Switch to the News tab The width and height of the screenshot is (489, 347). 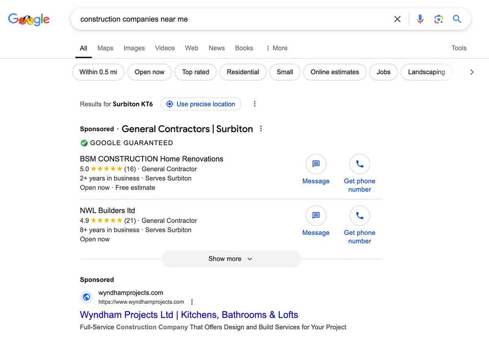click(217, 48)
